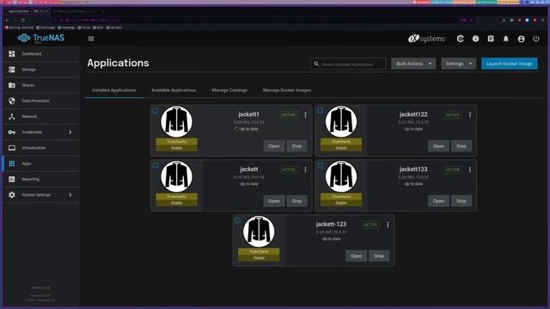The height and width of the screenshot is (309, 550).
Task: Open Dashboard in the sidebar
Action: tap(41, 54)
